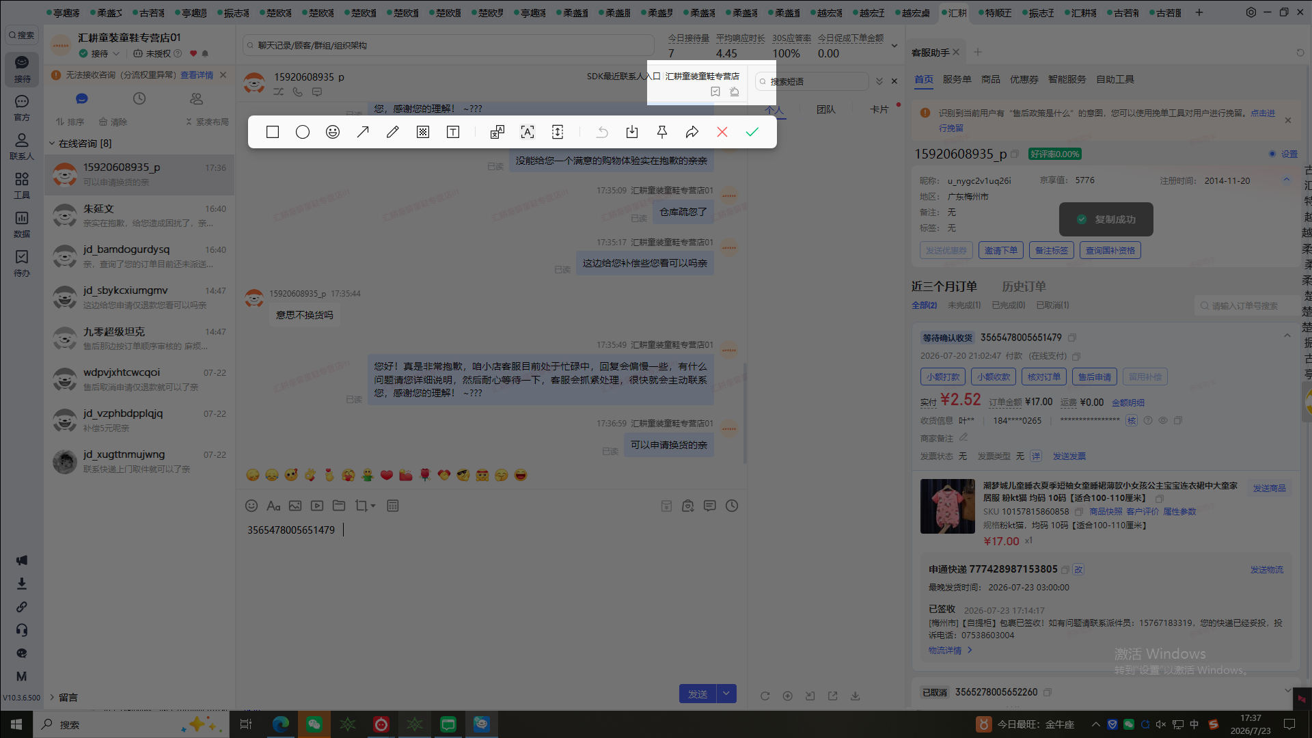1312x738 pixels.
Task: Collapse order 3565478005651479 card
Action: pyautogui.click(x=1287, y=336)
